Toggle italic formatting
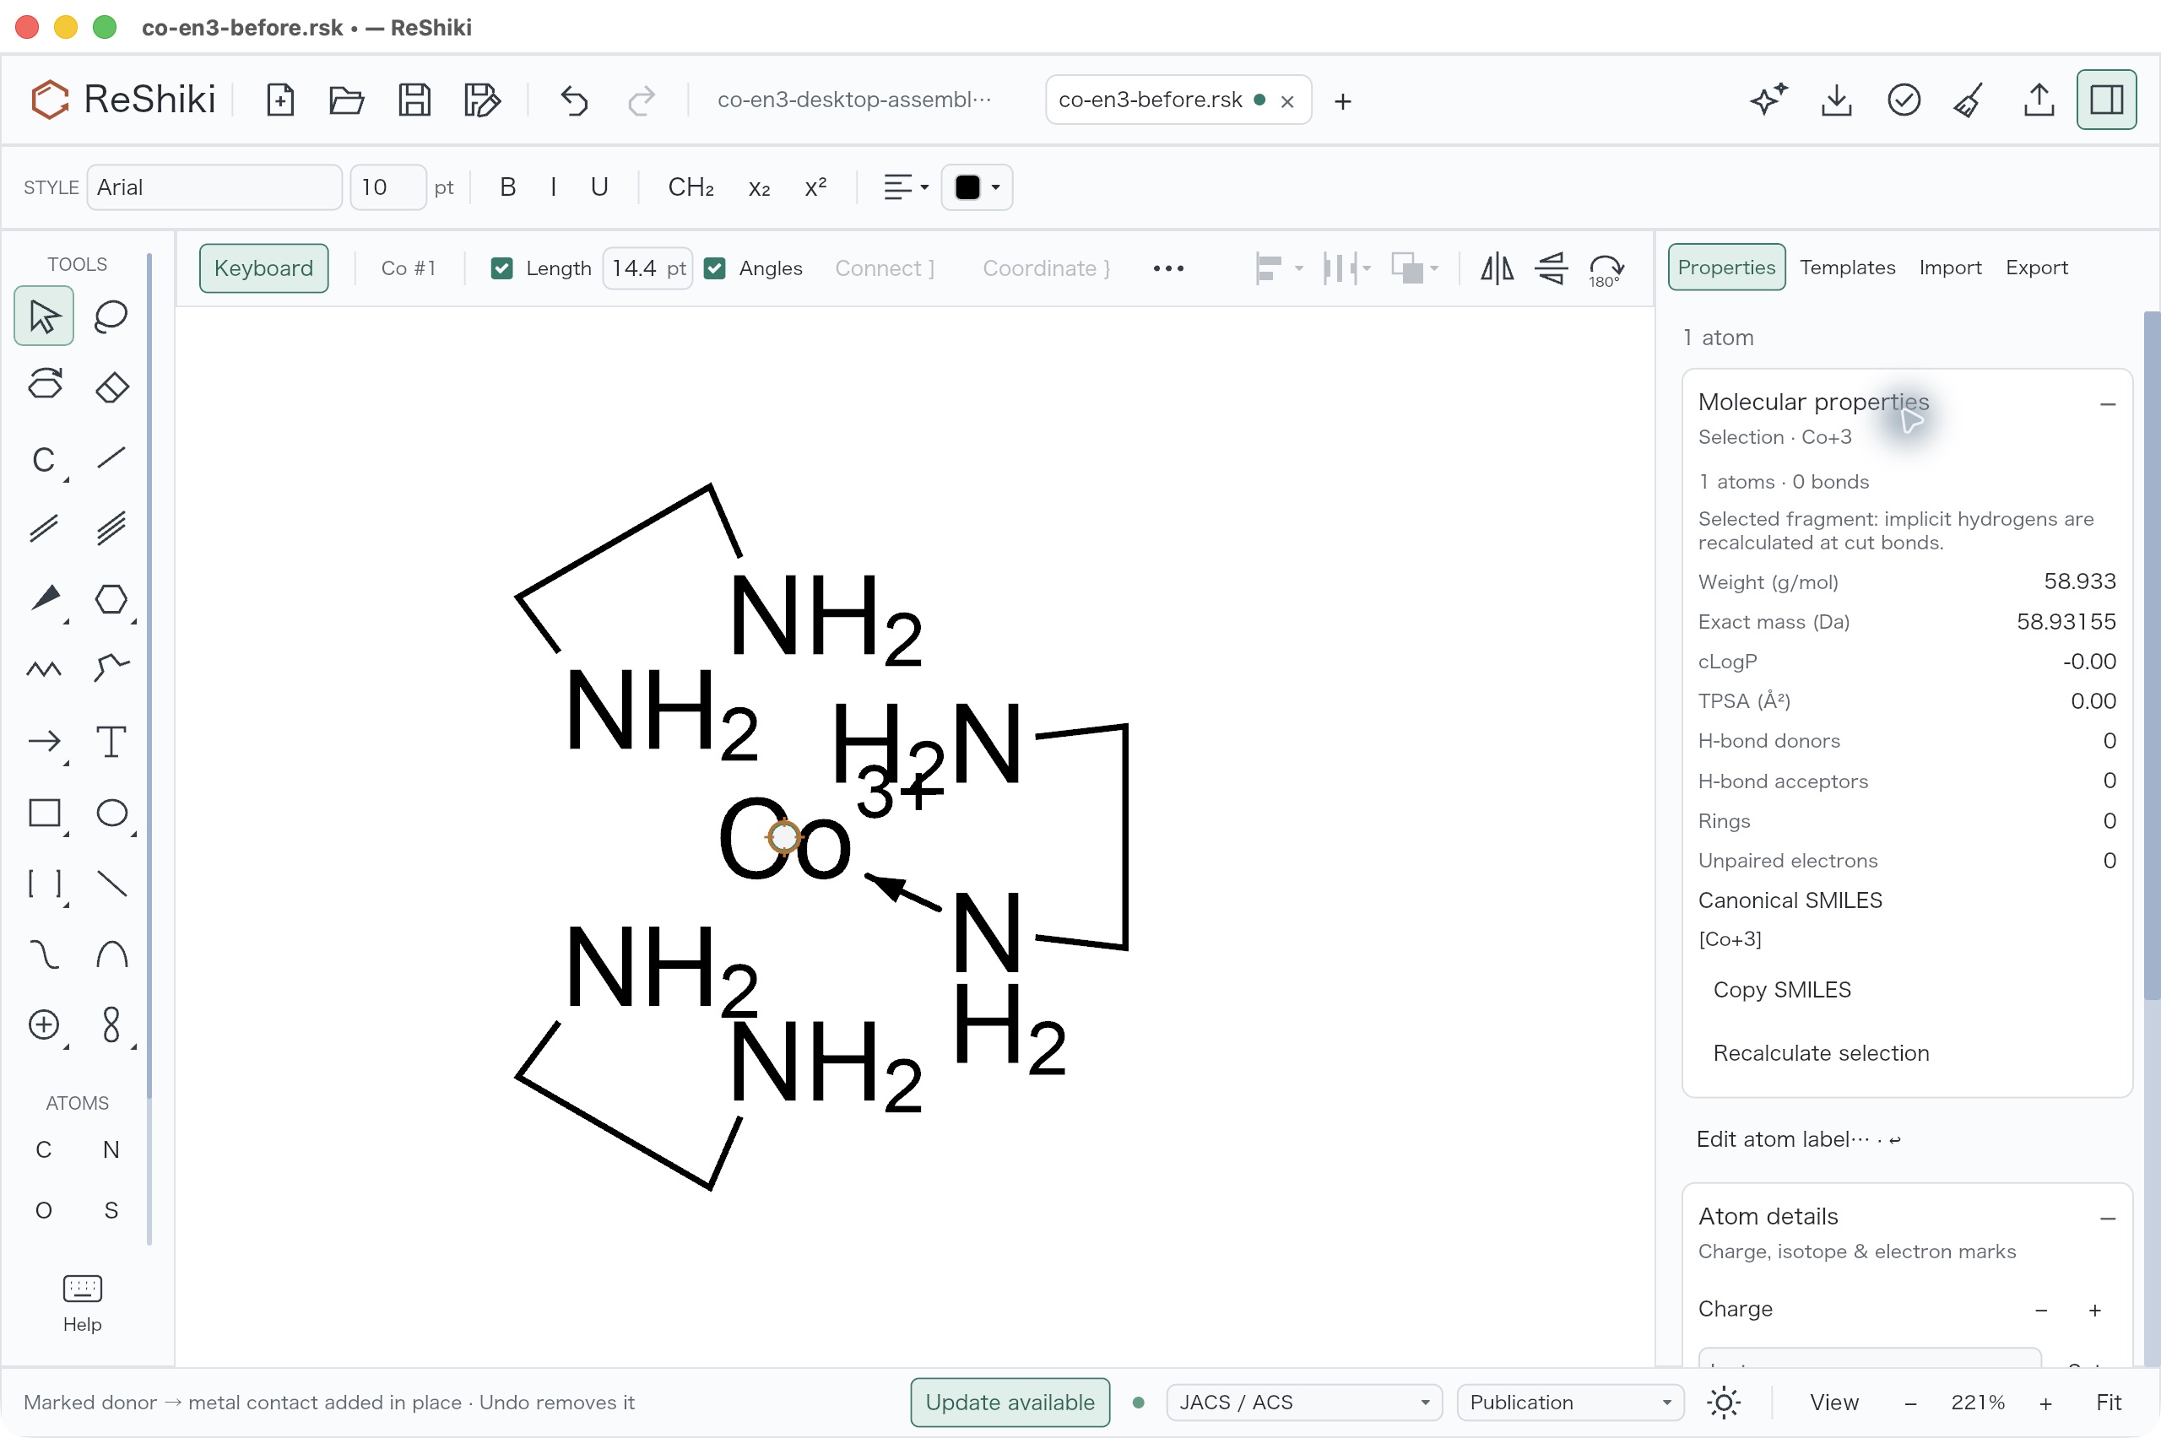The image size is (2161, 1438). tap(553, 187)
